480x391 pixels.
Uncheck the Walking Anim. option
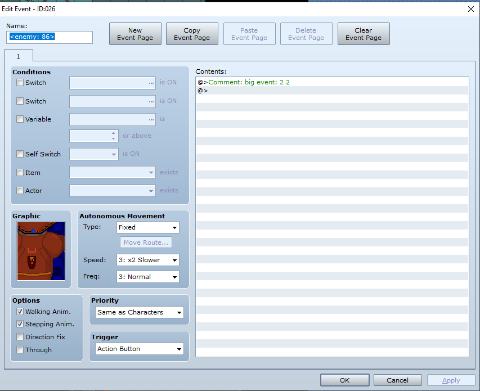20,312
